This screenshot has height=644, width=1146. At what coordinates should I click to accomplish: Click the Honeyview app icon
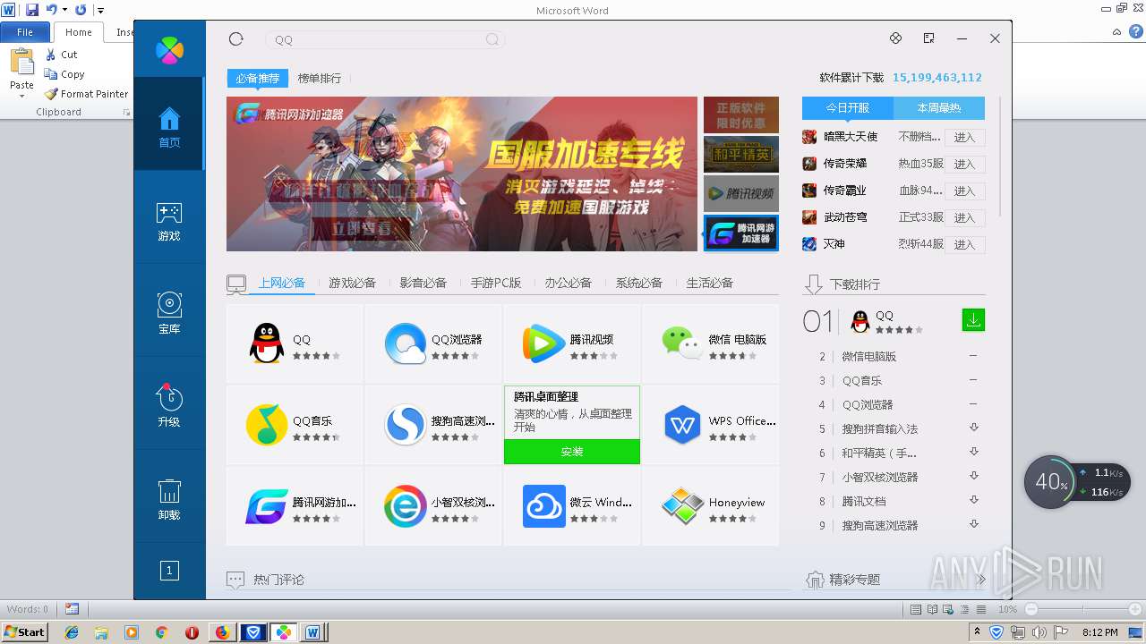click(x=682, y=506)
